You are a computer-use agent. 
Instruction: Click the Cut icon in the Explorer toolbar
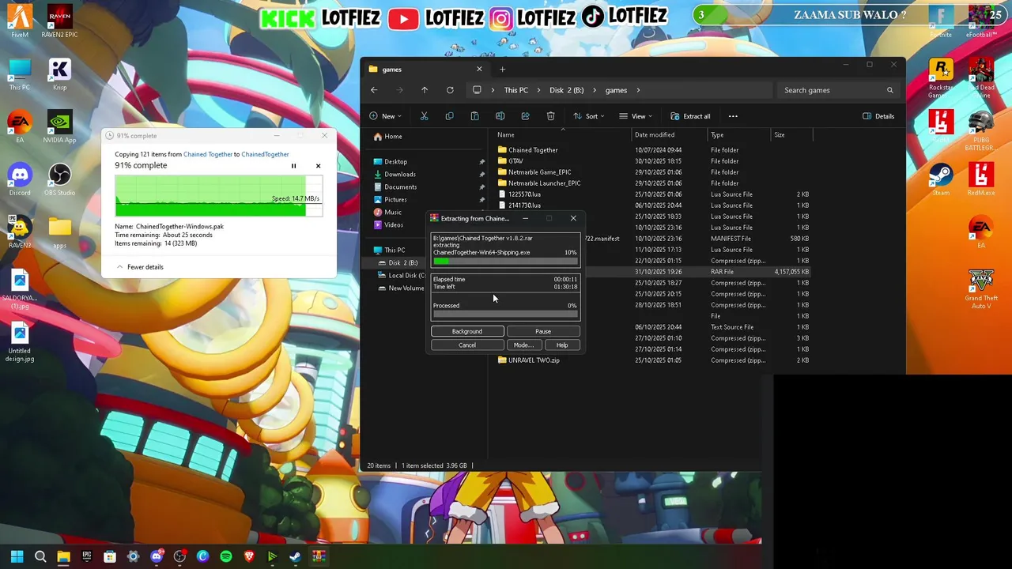pyautogui.click(x=424, y=116)
